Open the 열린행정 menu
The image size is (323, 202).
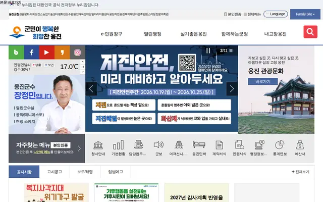click(152, 34)
